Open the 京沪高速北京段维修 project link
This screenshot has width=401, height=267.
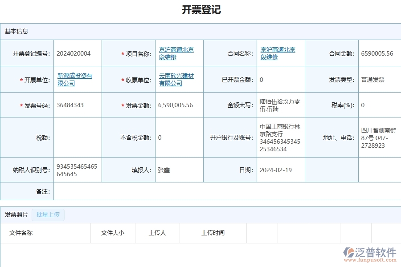(175, 53)
